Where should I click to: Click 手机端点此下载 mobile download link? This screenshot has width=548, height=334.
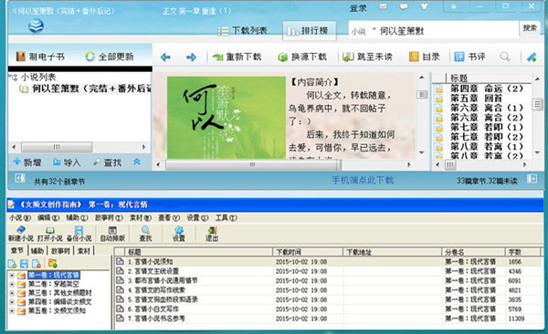coord(363,180)
